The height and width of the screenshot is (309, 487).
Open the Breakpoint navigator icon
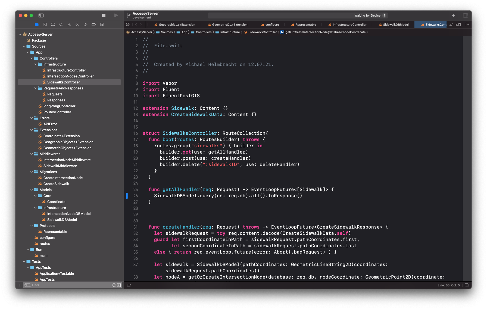pos(94,25)
